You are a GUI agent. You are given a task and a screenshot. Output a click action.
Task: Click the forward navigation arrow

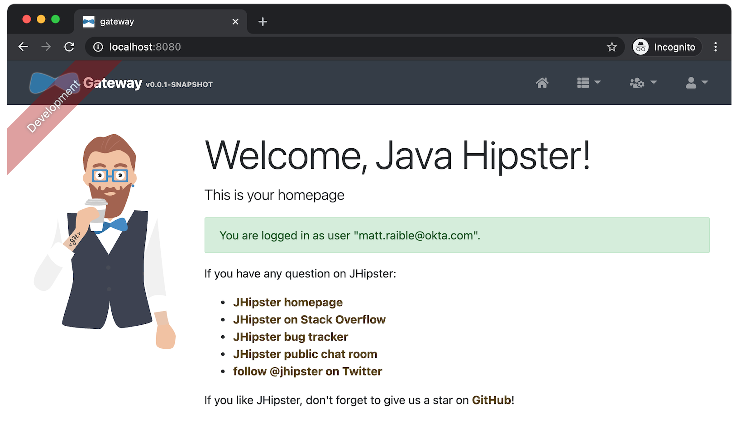click(46, 47)
